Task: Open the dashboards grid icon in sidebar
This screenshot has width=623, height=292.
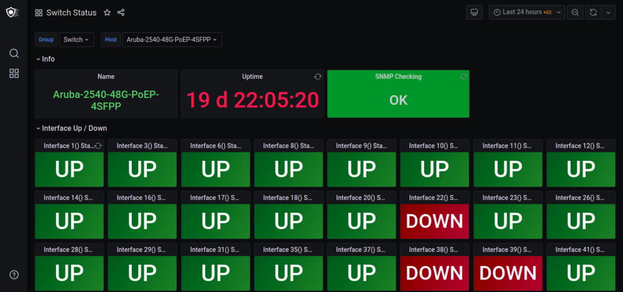Action: click(14, 74)
